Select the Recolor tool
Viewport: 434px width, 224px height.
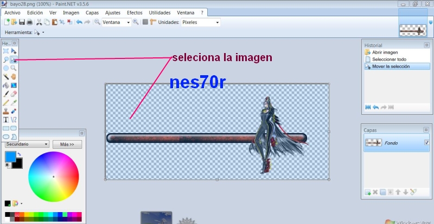(14, 111)
